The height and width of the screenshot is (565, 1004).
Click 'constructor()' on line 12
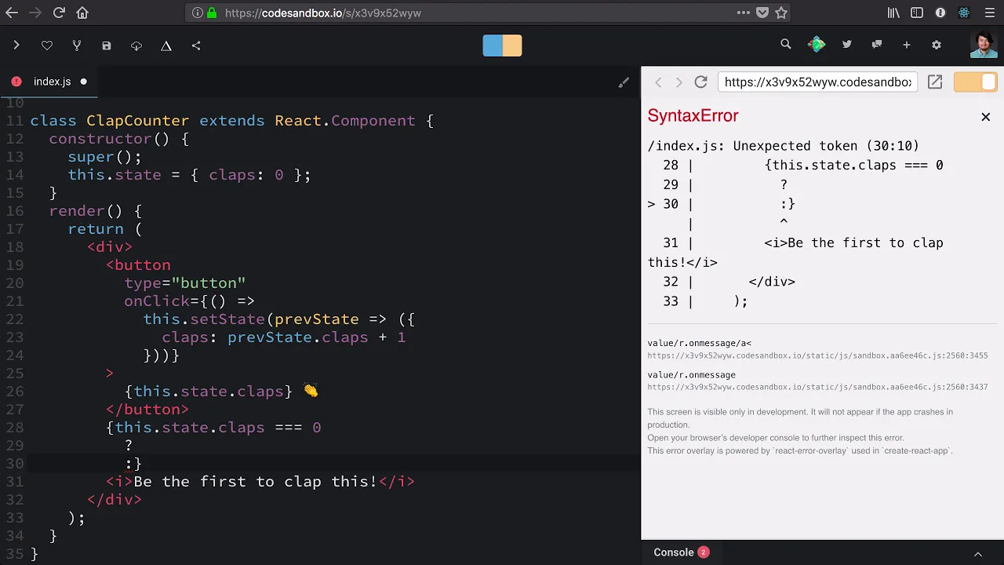(x=109, y=139)
